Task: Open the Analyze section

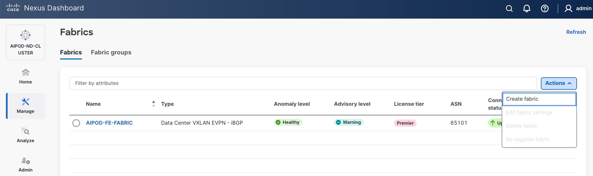Action: (25, 135)
